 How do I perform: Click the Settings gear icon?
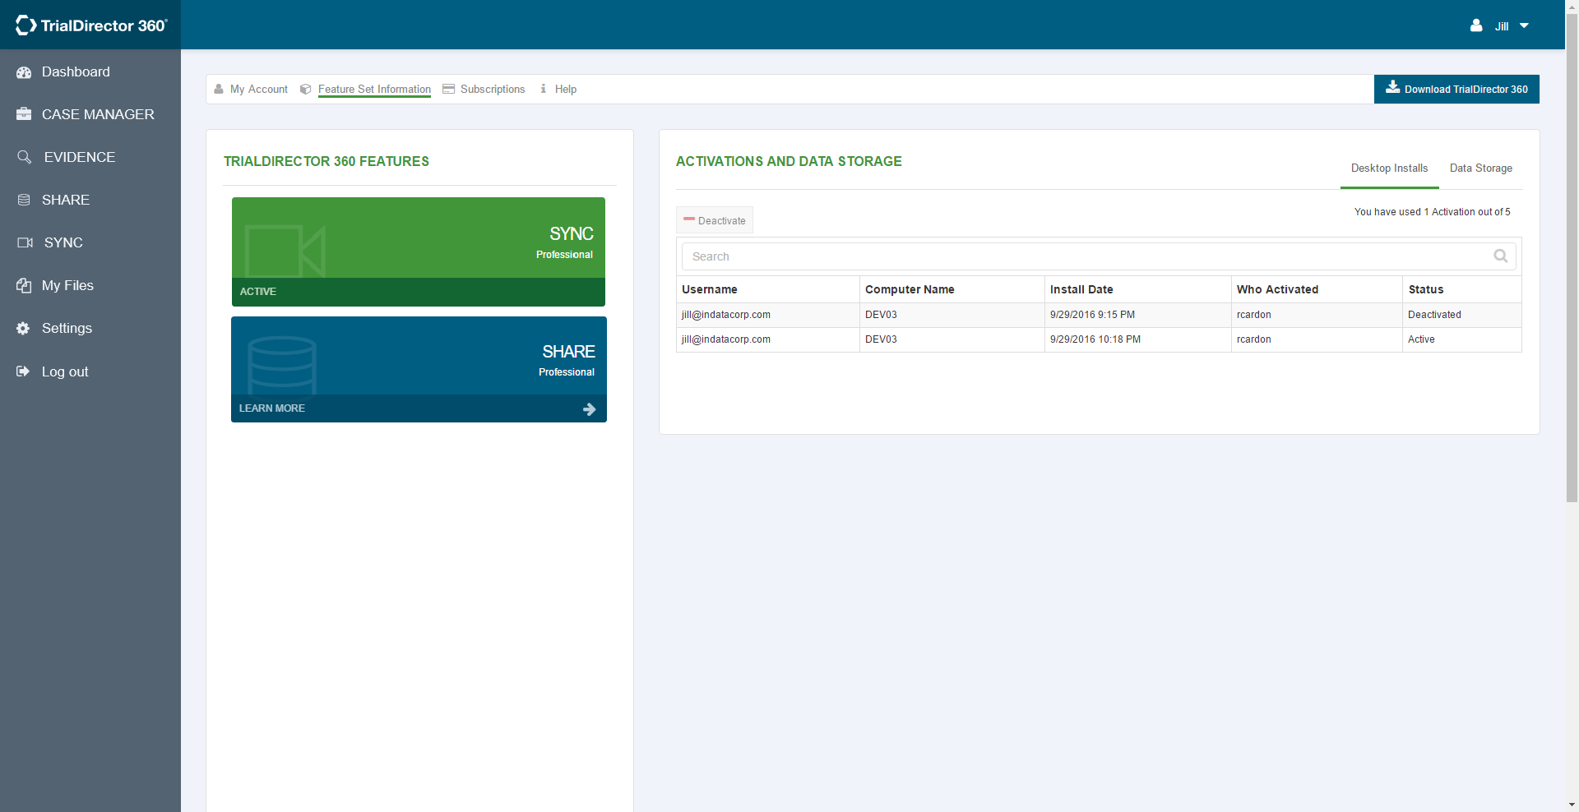(23, 328)
